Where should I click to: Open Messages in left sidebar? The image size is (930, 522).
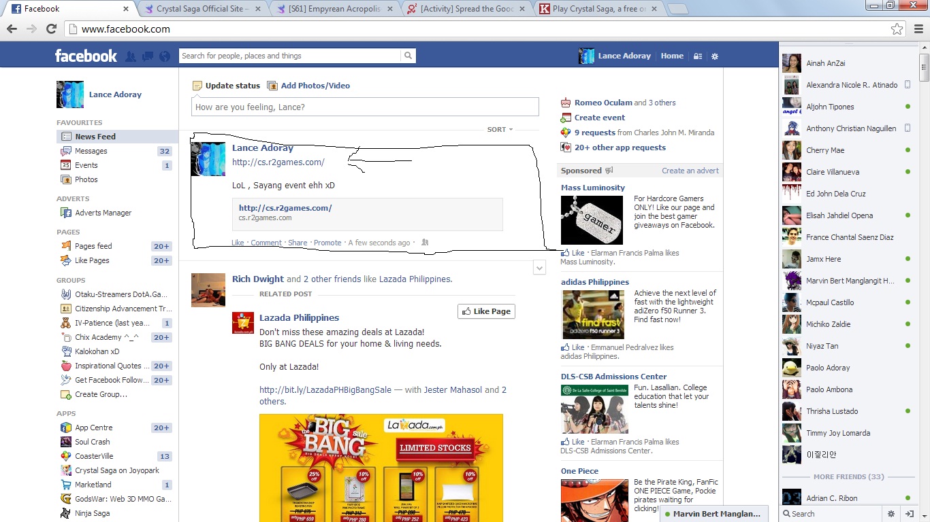[91, 151]
